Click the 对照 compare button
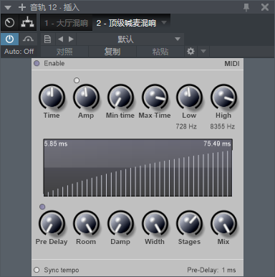275x277 pixels. [x=64, y=52]
